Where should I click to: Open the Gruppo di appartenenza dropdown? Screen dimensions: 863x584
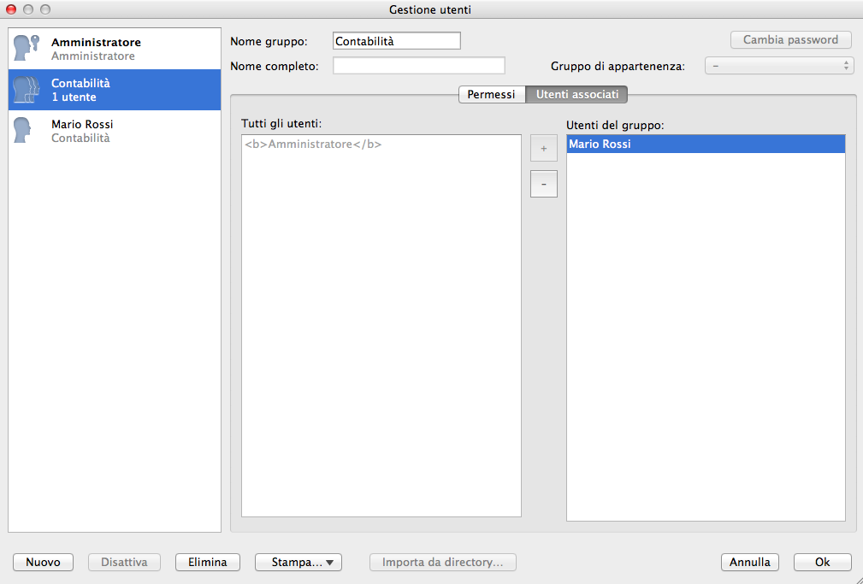(x=778, y=66)
